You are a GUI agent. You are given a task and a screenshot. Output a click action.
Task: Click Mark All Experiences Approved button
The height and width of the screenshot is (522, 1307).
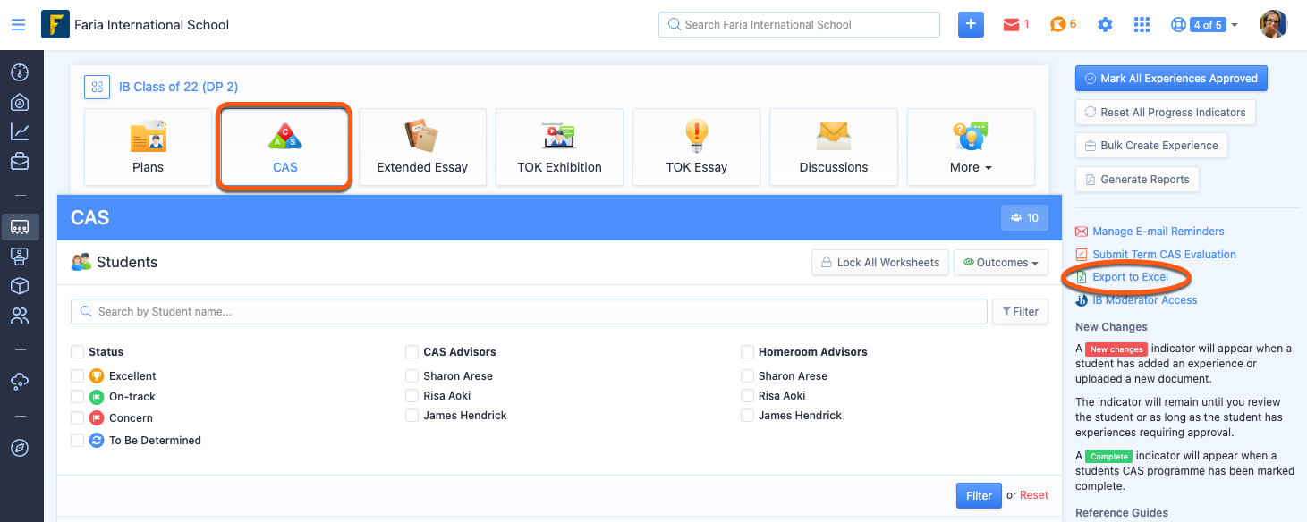[x=1171, y=79]
